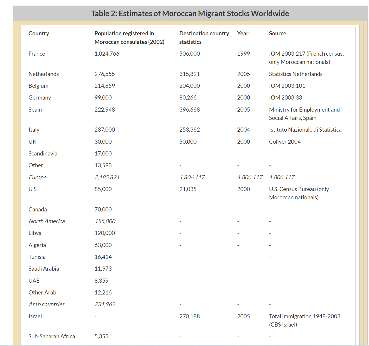Click the 'Collyer 2004' source
Viewport: 369px width, 346px height.
pyautogui.click(x=285, y=142)
